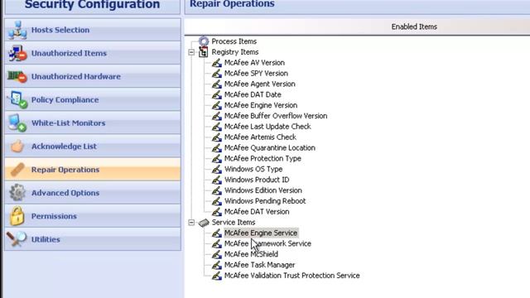This screenshot has height=298, width=530.
Task: Select the McAfee DAT Version entry
Action: [x=257, y=212]
